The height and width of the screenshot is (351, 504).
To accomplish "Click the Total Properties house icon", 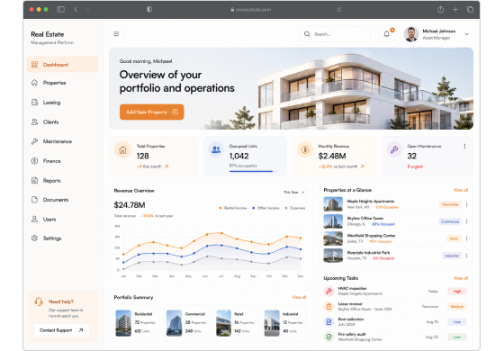I will [x=122, y=149].
